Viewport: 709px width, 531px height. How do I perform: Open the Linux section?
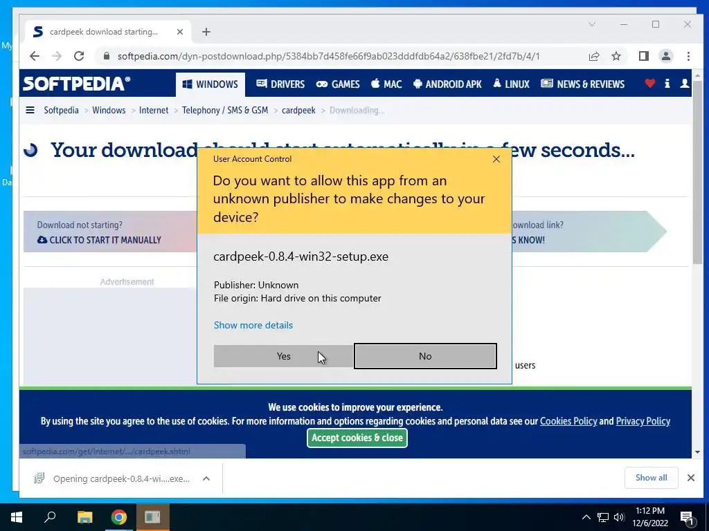511,84
